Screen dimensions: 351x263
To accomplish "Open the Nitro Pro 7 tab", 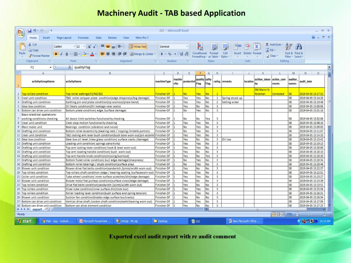I will tap(142, 38).
